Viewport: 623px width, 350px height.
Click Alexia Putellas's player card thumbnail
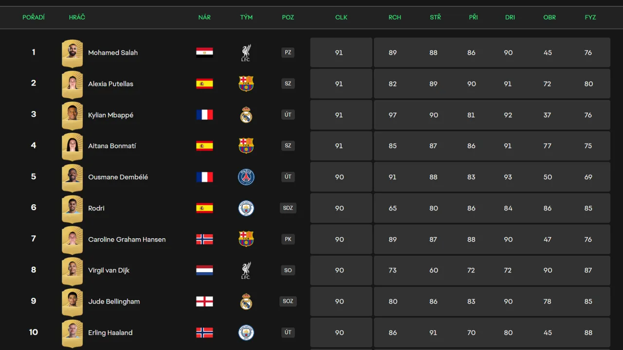pyautogui.click(x=72, y=83)
